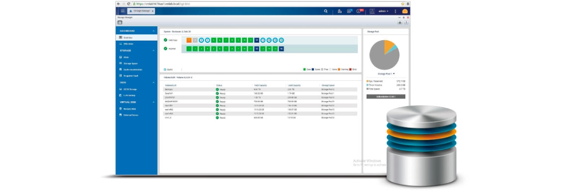Open LUN Backup in sidebar

click(x=137, y=95)
